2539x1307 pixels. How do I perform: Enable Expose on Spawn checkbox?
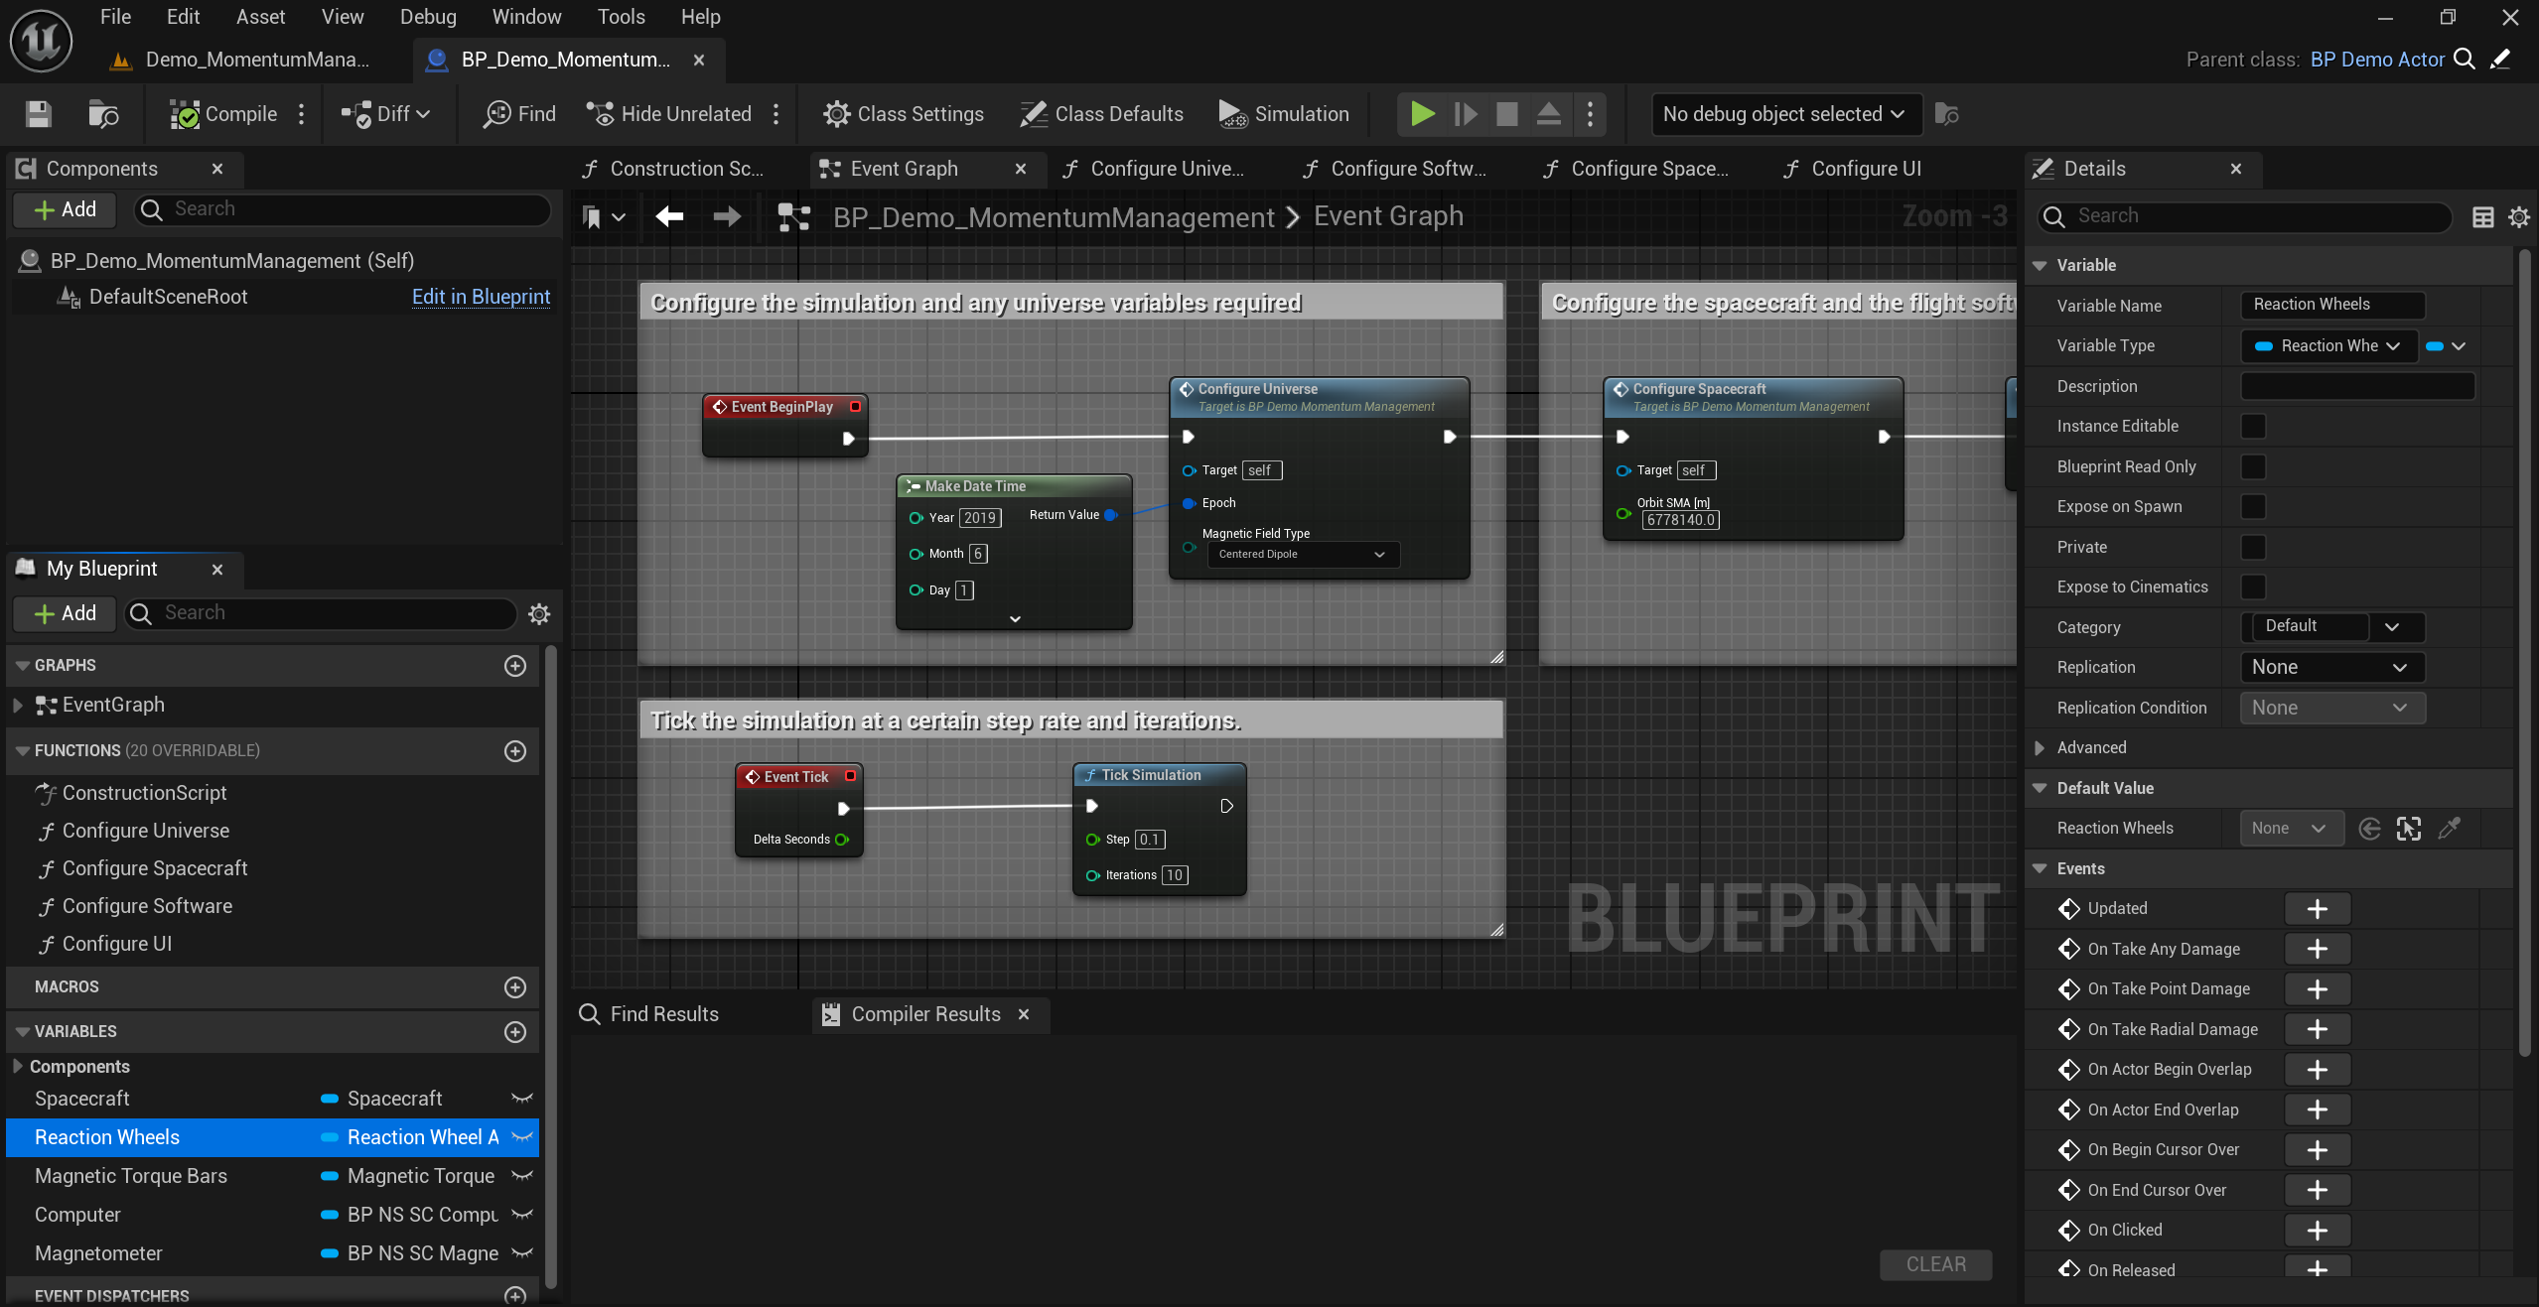click(2253, 507)
